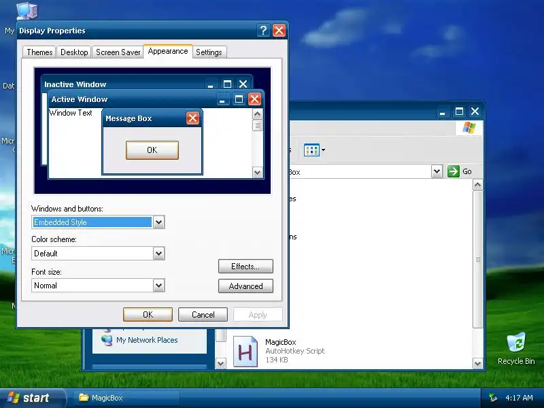The width and height of the screenshot is (544, 408).
Task: Open the Windows and buttons dropdown
Action: point(158,222)
